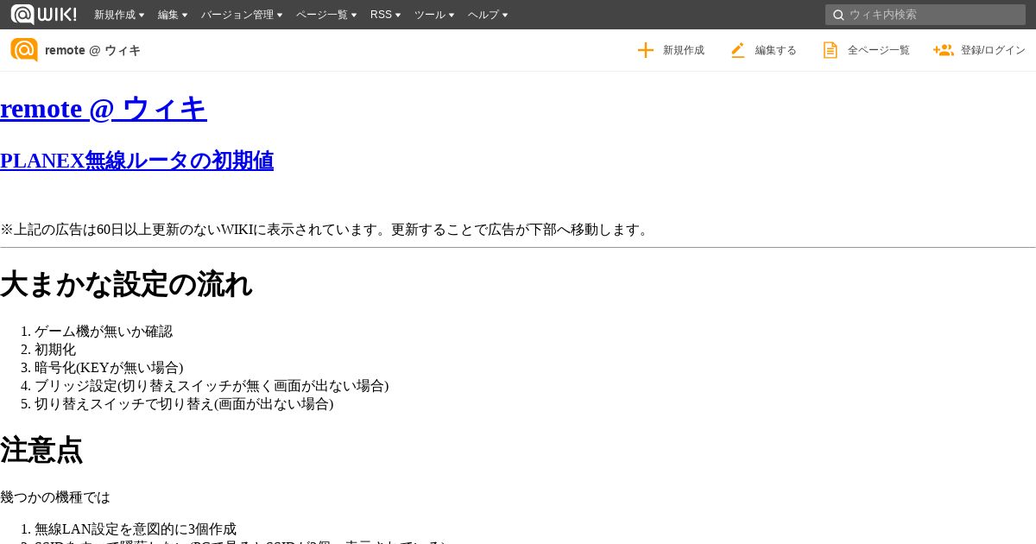The image size is (1036, 544).
Task: Open the large remote @ ウィキ heading link
Action: point(104,109)
